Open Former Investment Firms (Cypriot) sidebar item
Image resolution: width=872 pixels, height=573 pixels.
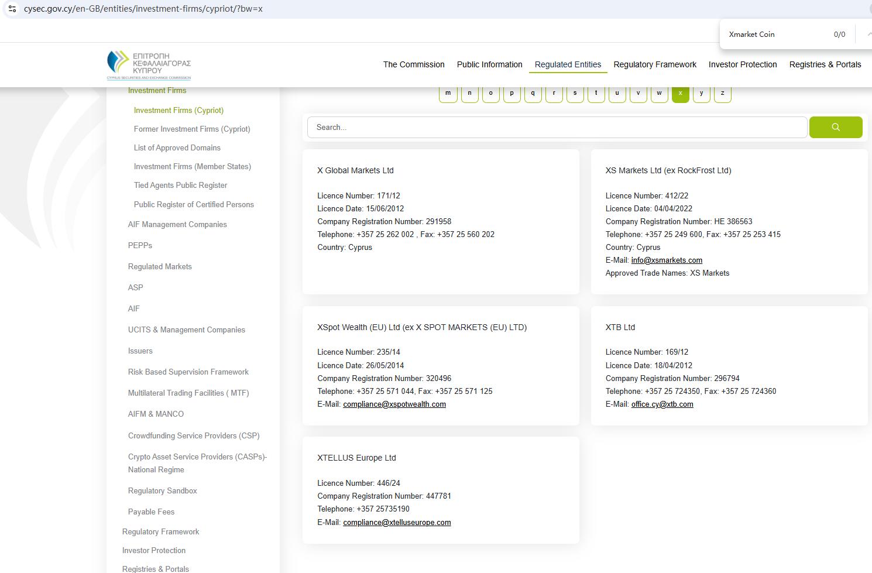coord(191,129)
